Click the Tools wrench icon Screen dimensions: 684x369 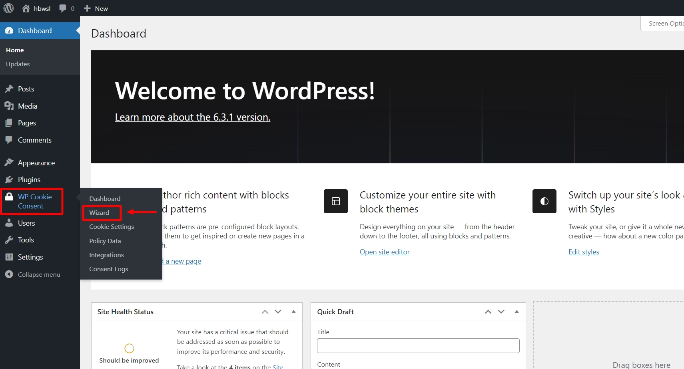[x=9, y=240]
